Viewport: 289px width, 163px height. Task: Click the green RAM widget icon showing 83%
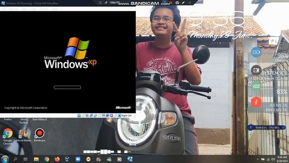(x=256, y=86)
